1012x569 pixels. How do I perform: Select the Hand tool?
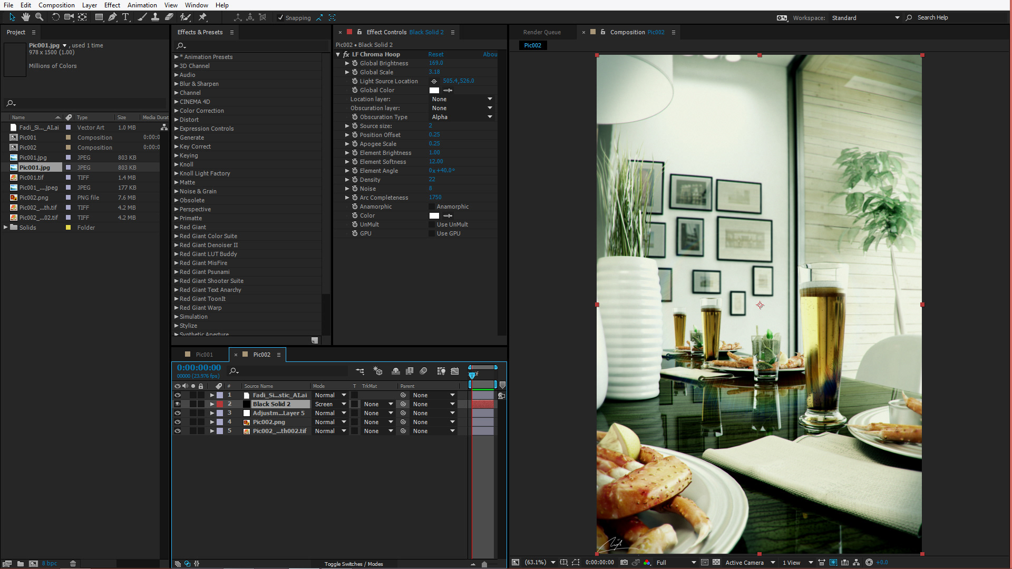(25, 17)
